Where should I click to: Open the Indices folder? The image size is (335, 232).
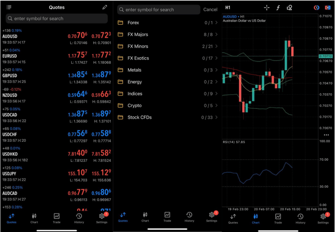pyautogui.click(x=168, y=94)
